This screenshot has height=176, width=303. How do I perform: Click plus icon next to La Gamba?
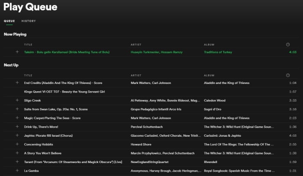17,171
